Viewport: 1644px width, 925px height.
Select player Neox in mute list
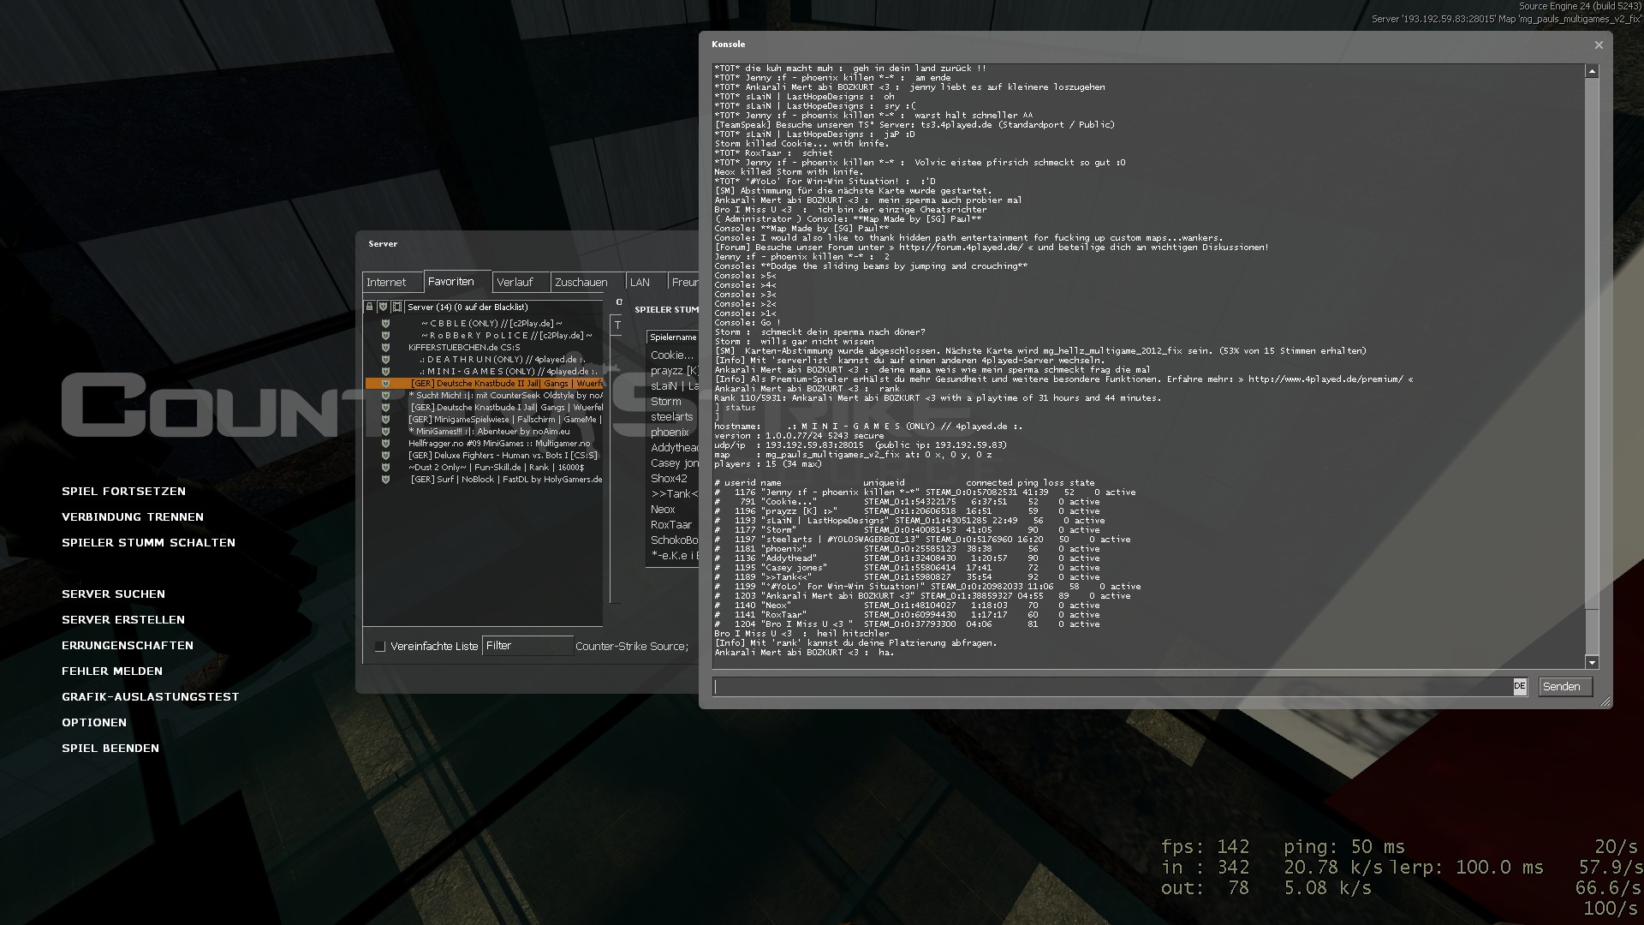[673, 509]
